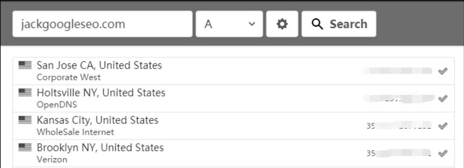Select the Brooklyn NY, United States entry
Image resolution: width=464 pixels, height=168 pixels.
tap(233, 153)
